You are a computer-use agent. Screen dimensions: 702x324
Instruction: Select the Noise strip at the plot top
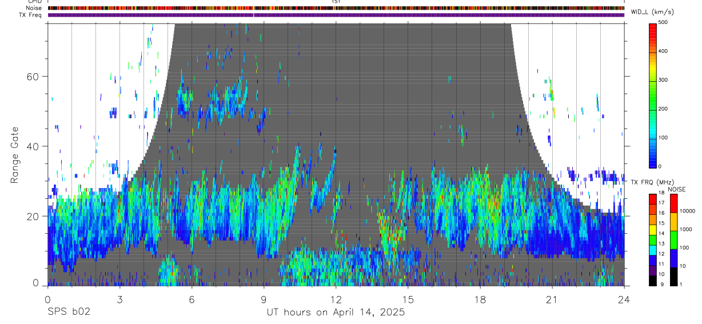336,9
